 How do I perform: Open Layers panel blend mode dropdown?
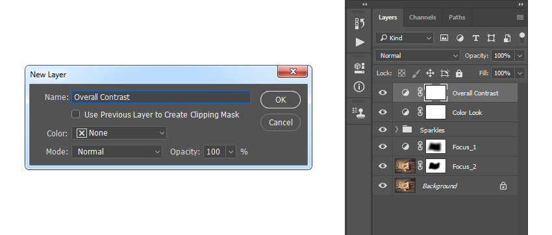(418, 56)
